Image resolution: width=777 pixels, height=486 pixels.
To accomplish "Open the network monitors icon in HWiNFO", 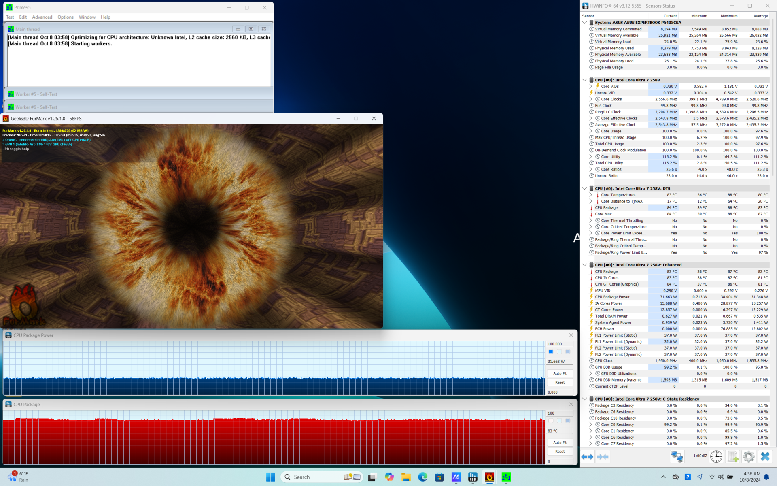I will [677, 456].
